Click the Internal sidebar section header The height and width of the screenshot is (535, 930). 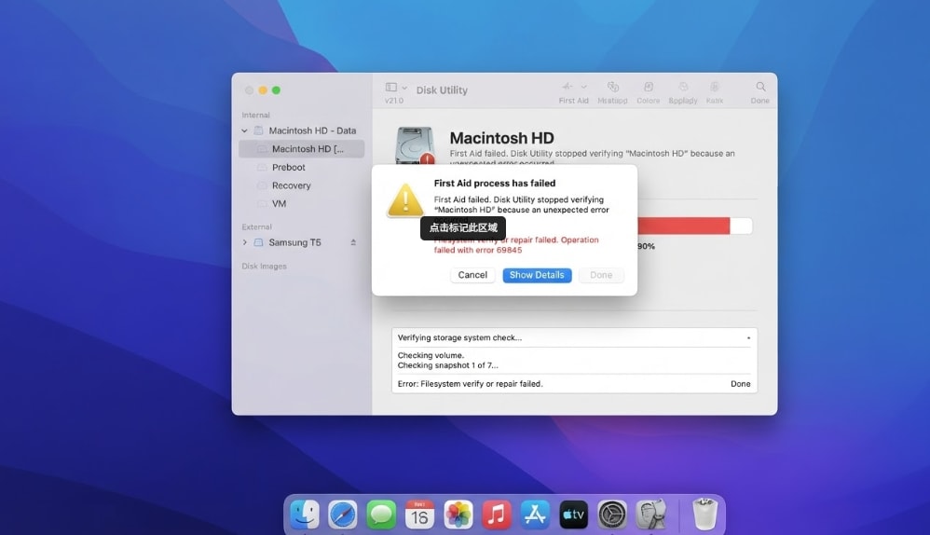coord(255,115)
